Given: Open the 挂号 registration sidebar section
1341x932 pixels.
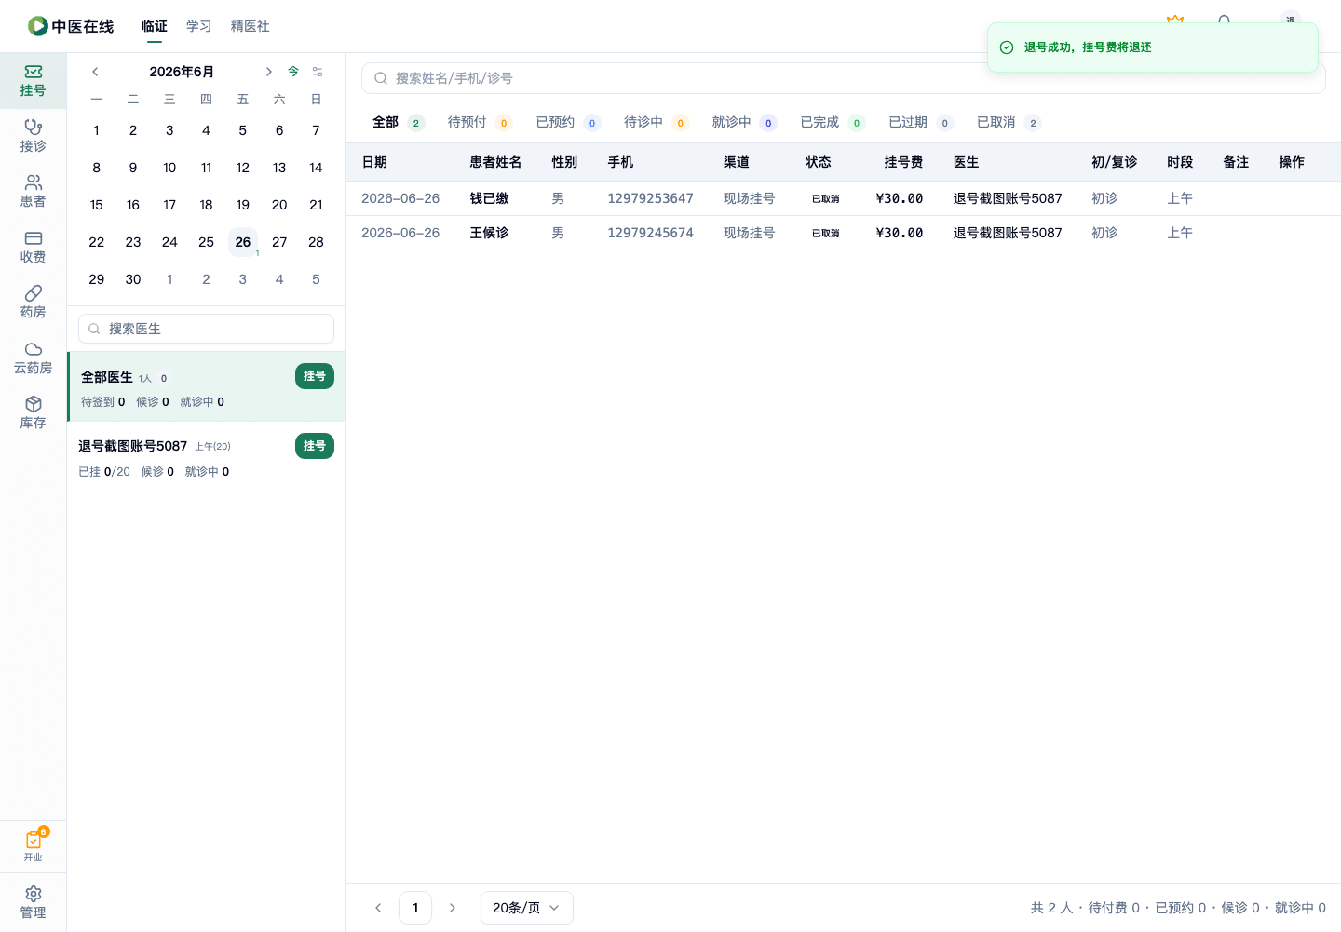Looking at the screenshot, I should pyautogui.click(x=33, y=81).
